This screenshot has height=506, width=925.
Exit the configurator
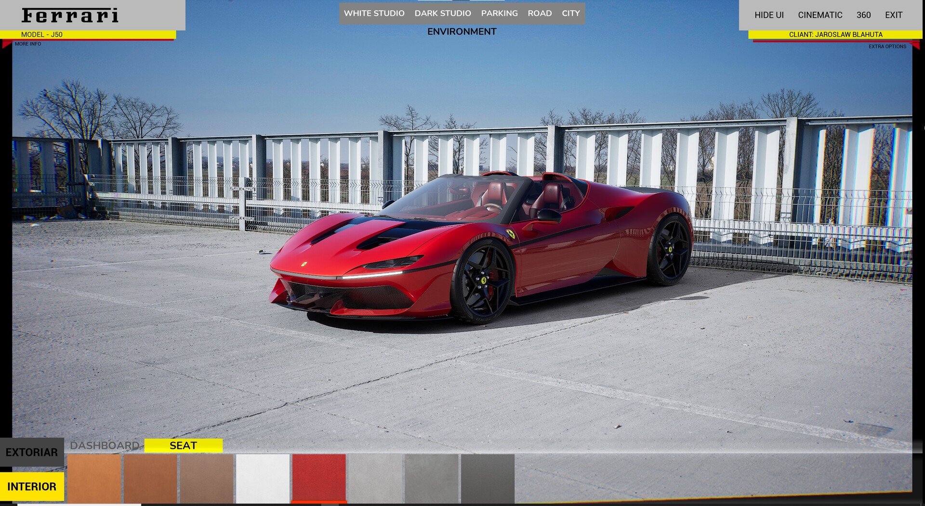894,15
